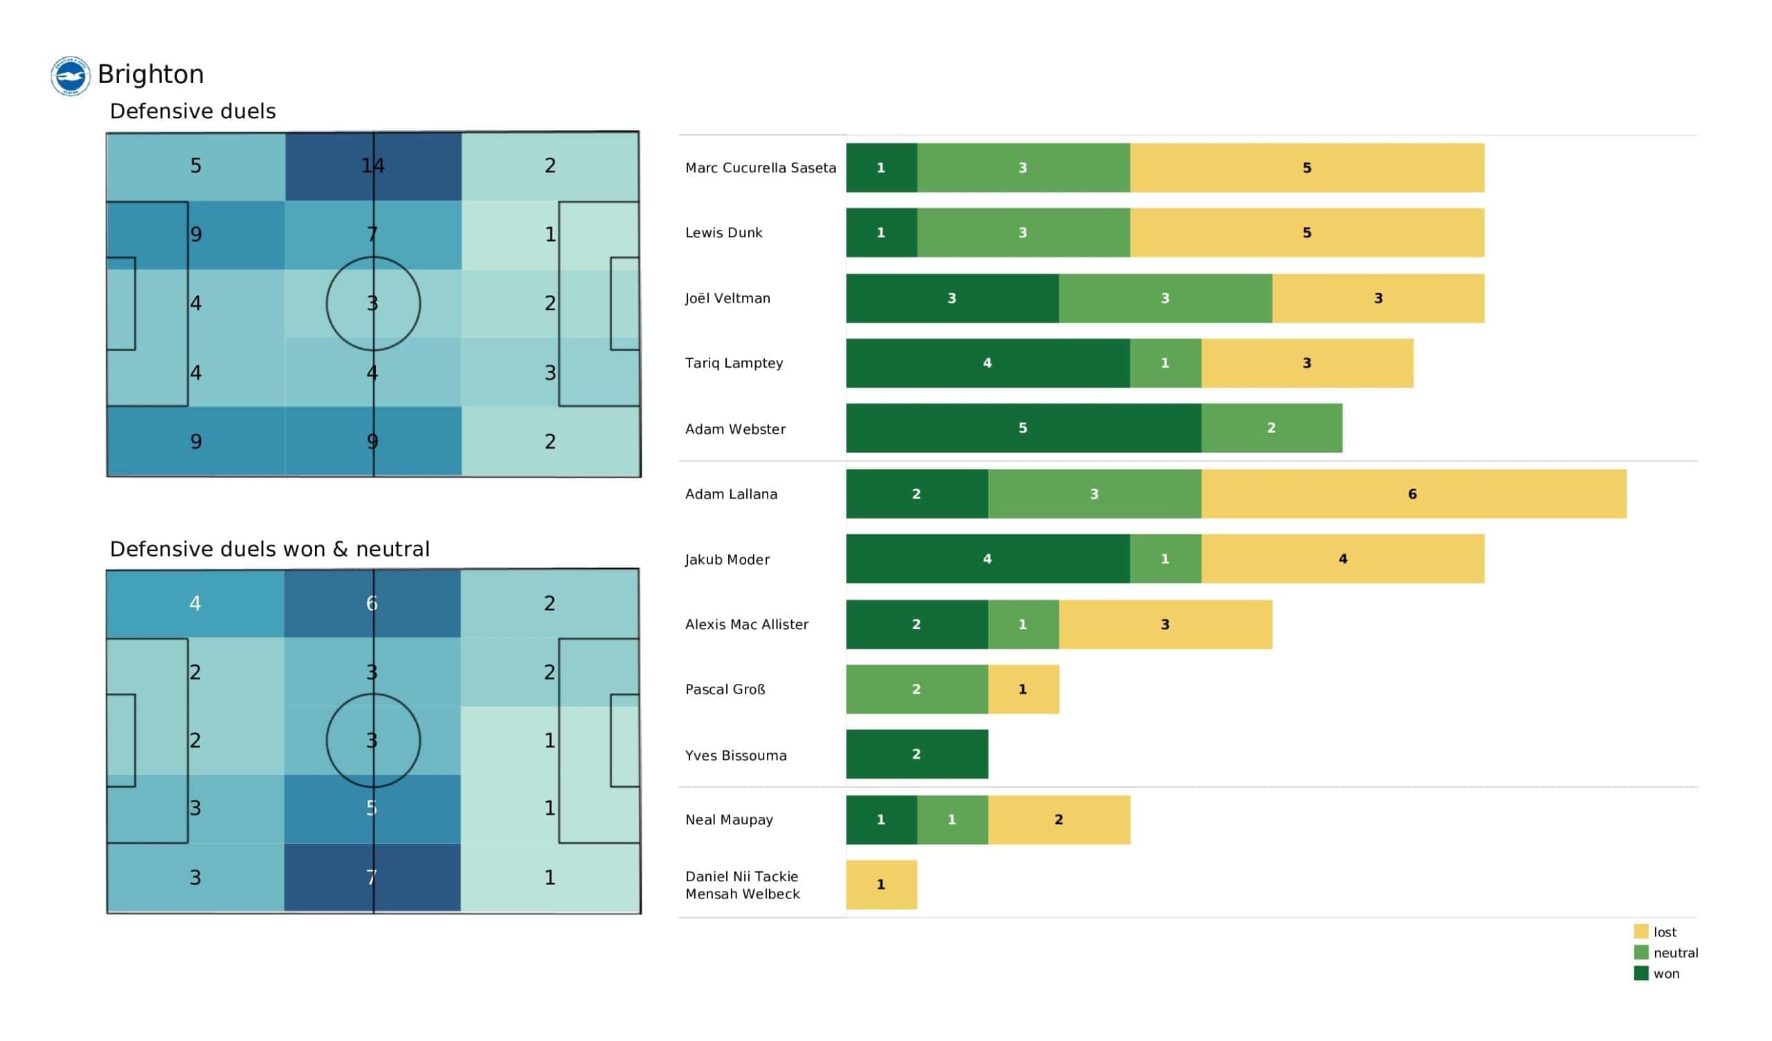
Task: Click Joël Veltman's lost segment showing 3
Action: 1378,298
